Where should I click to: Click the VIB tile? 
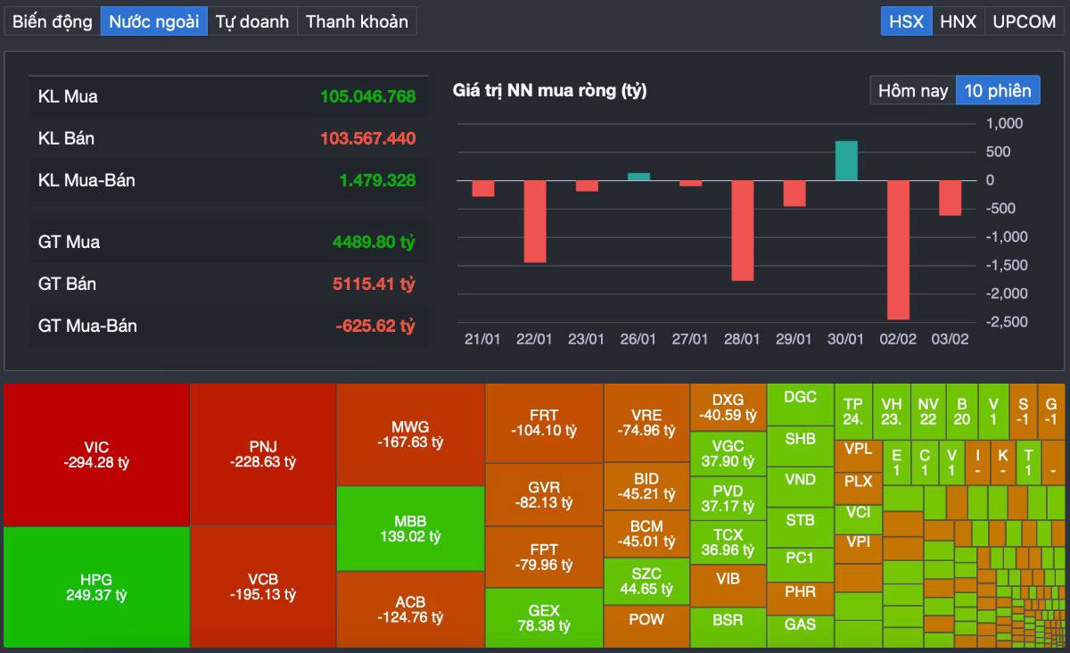tap(728, 585)
